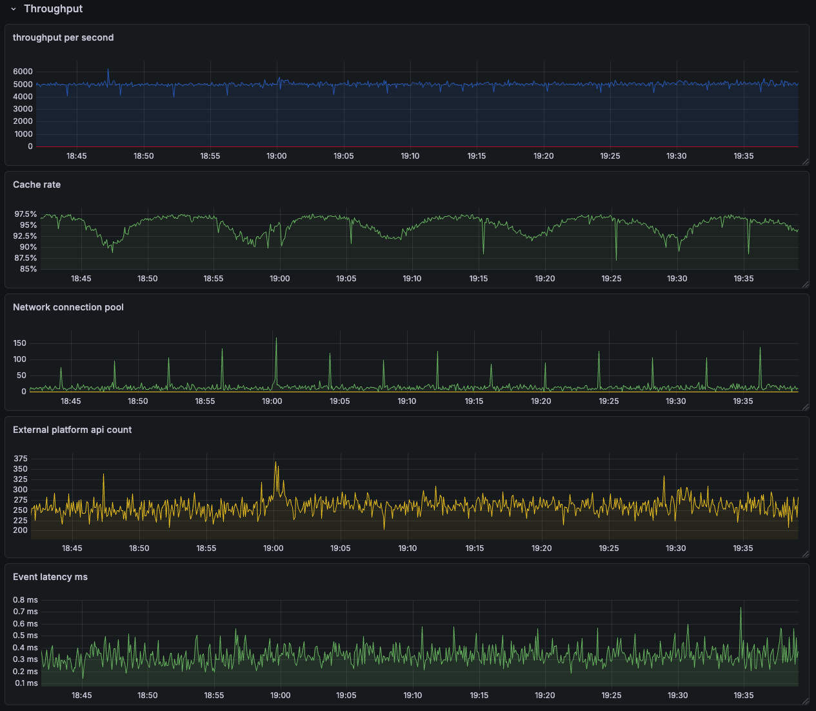Grab Network connection pool panel resize handle
The image size is (816, 711).
click(806, 407)
